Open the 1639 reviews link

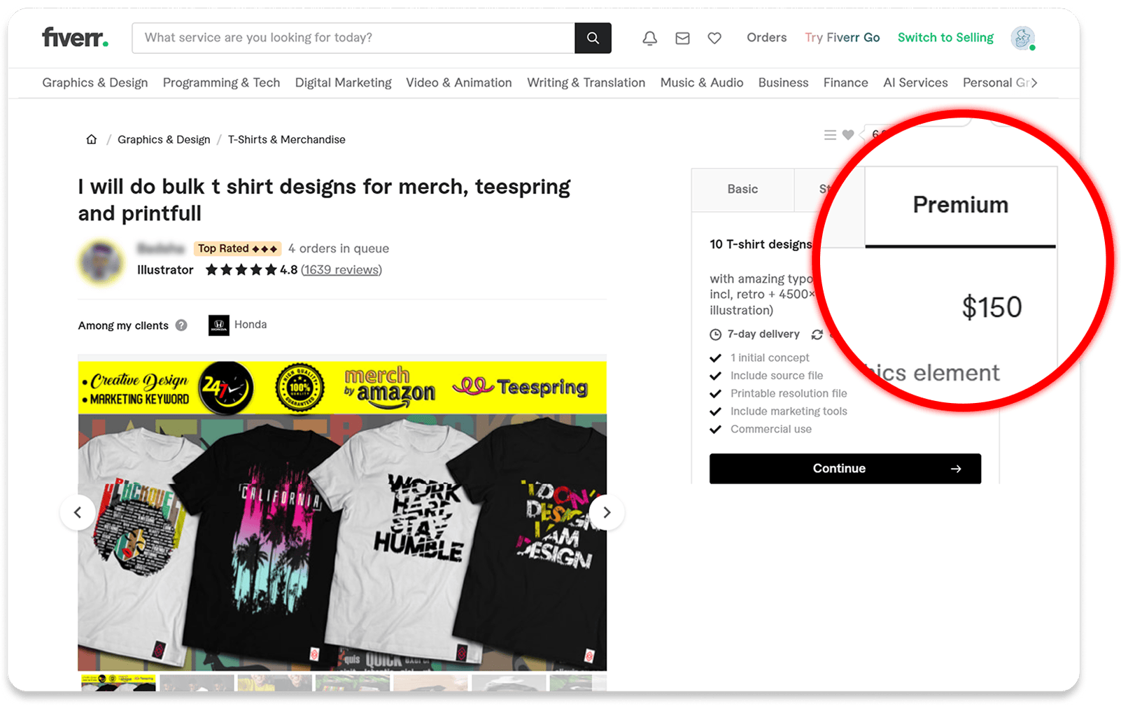(341, 269)
